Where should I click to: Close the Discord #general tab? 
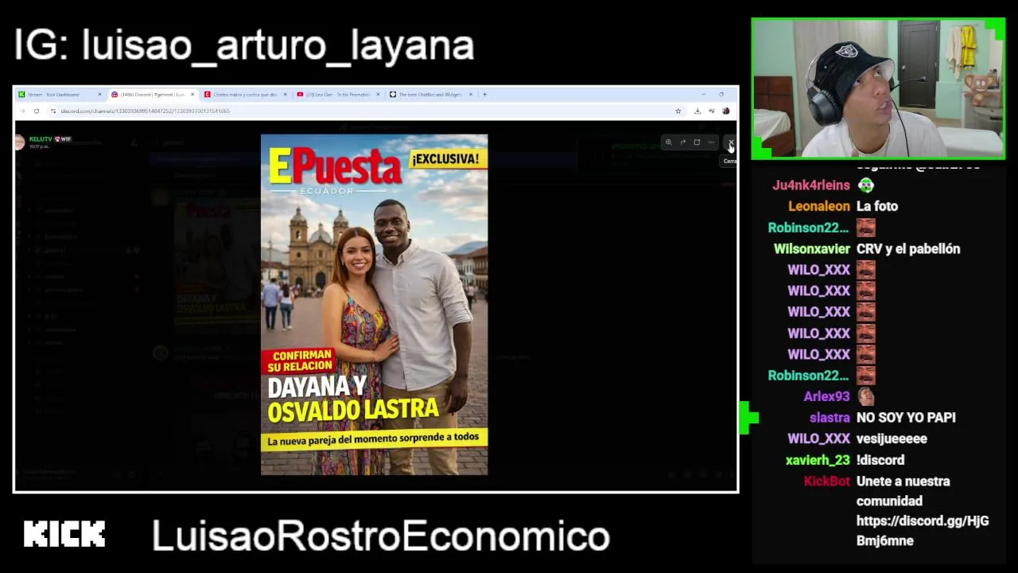192,94
